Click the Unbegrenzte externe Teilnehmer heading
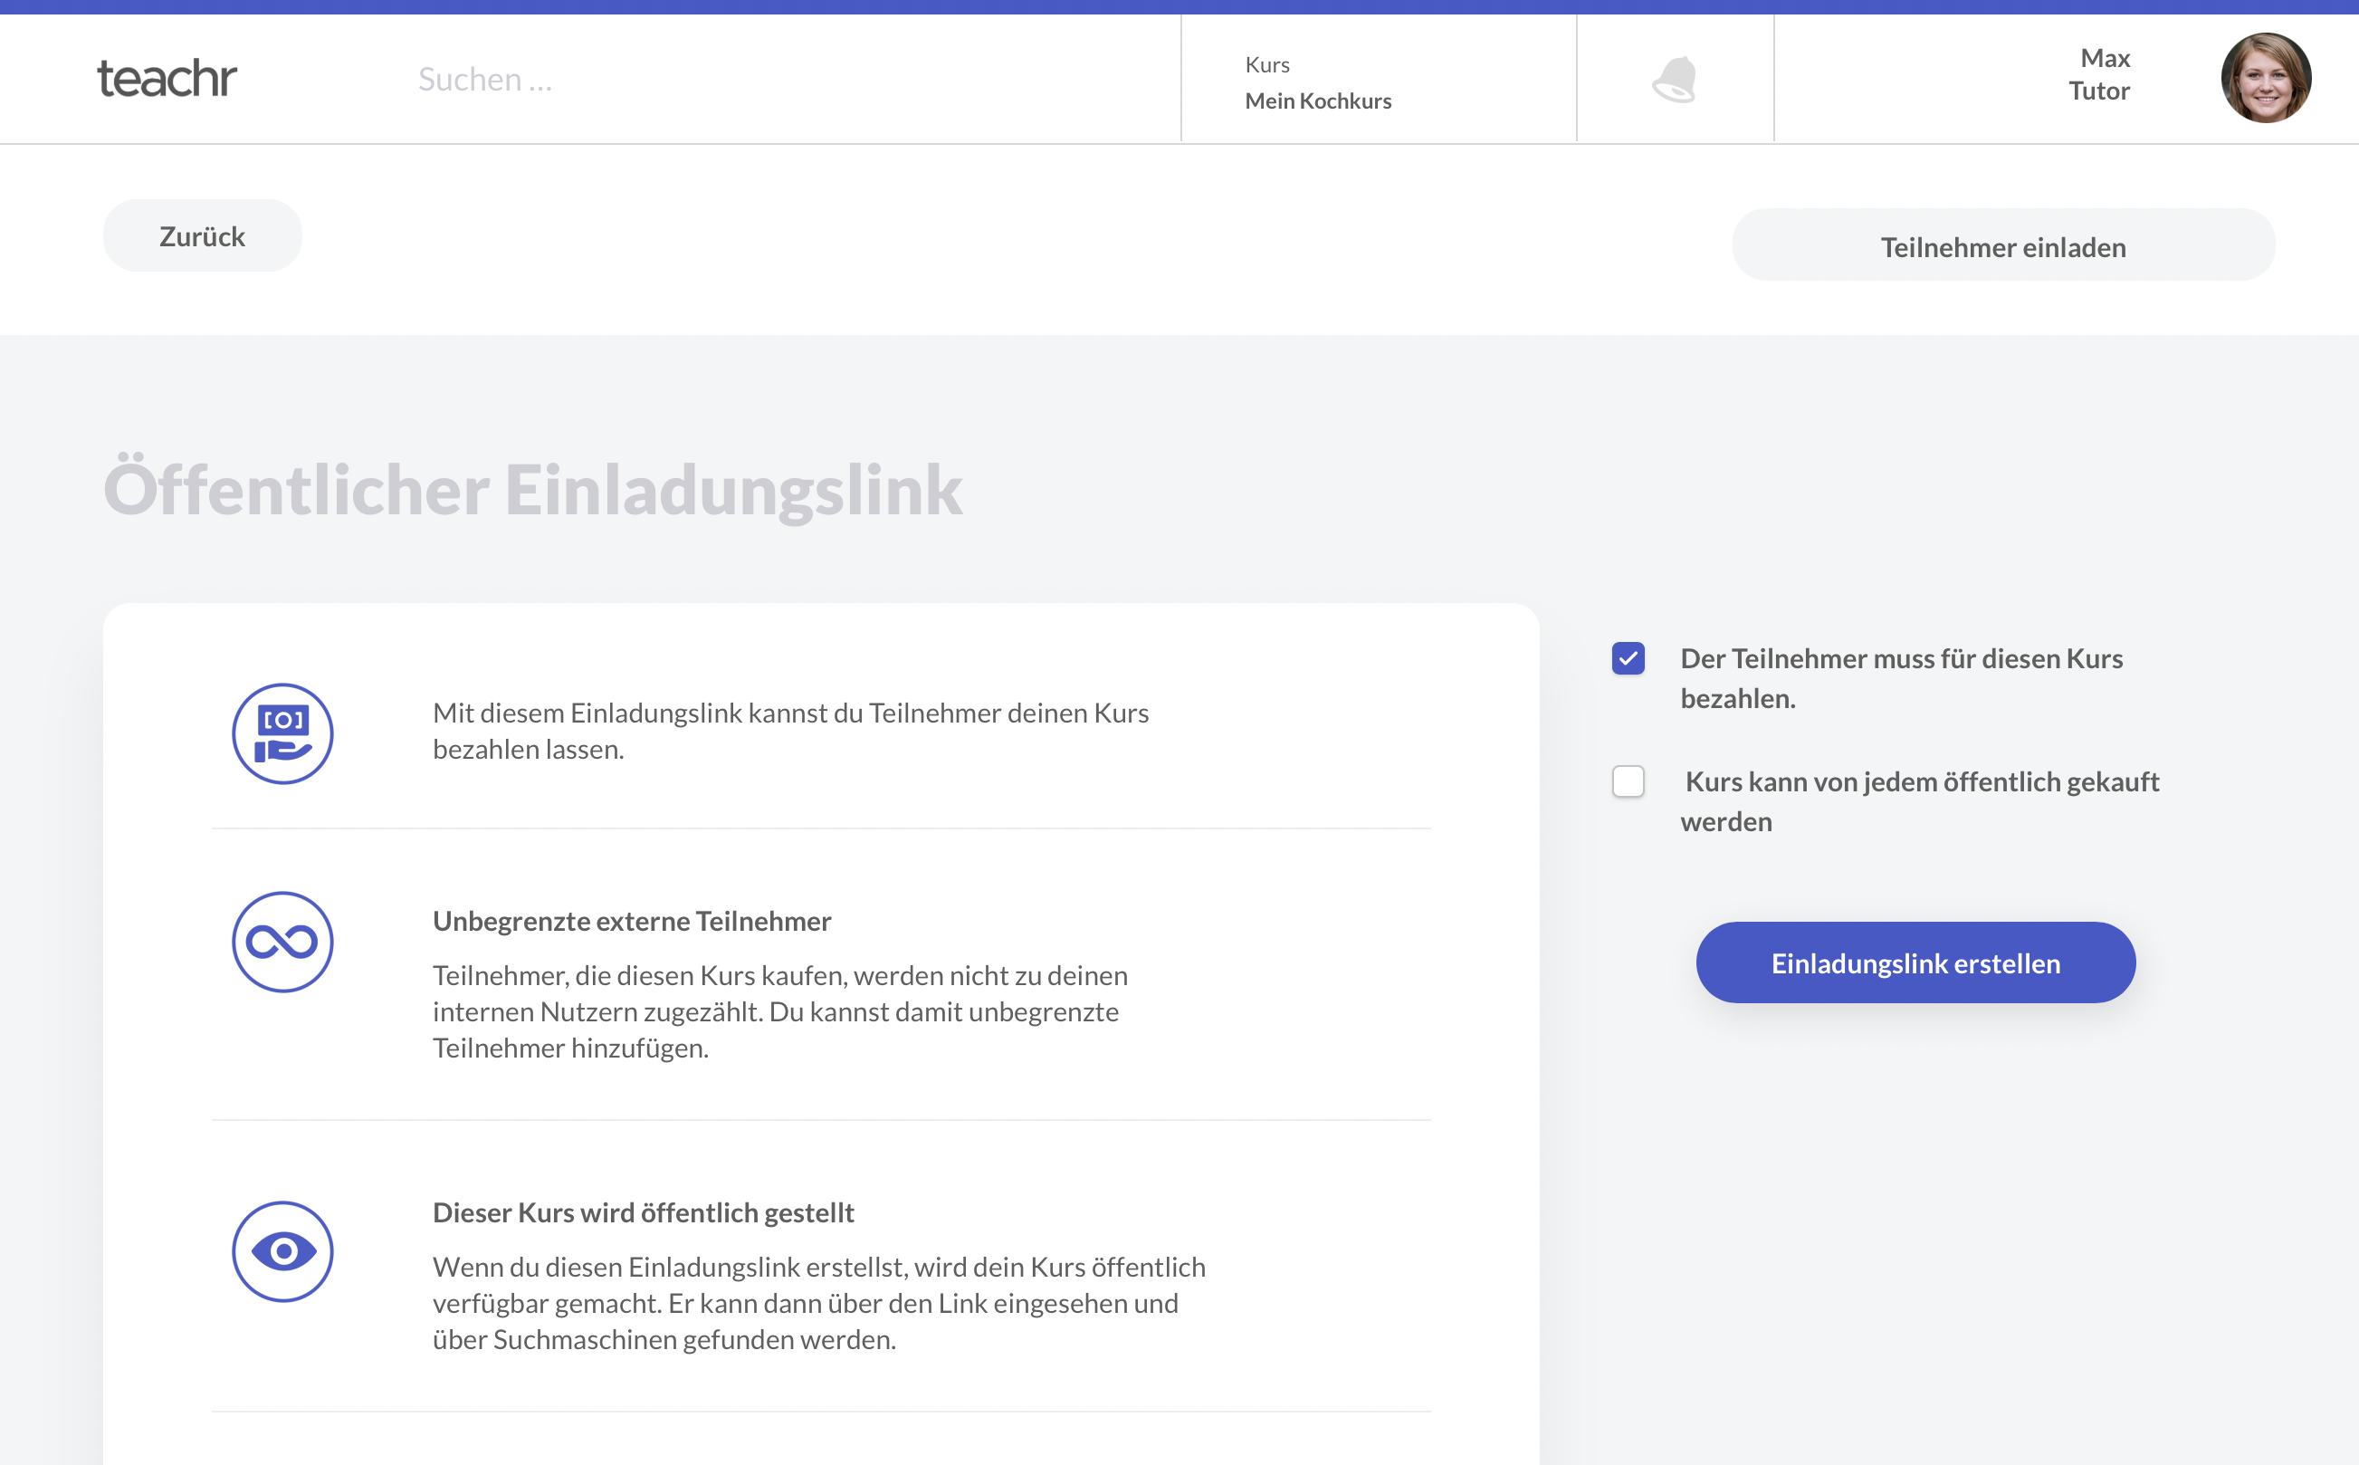Viewport: 2359px width, 1465px height. point(632,921)
